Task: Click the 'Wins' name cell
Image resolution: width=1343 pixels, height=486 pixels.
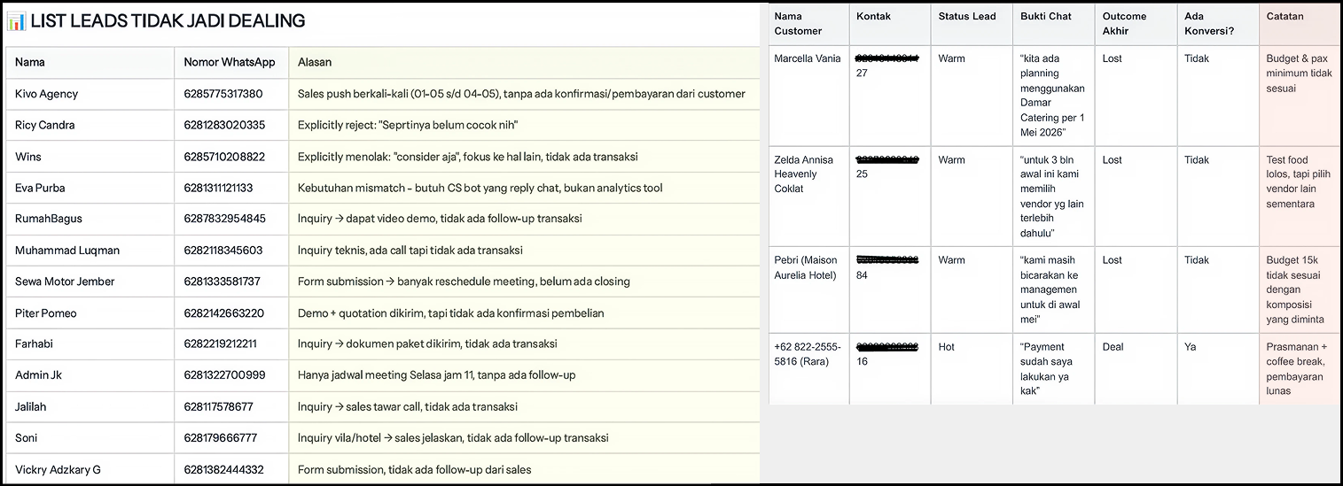Action: point(90,157)
